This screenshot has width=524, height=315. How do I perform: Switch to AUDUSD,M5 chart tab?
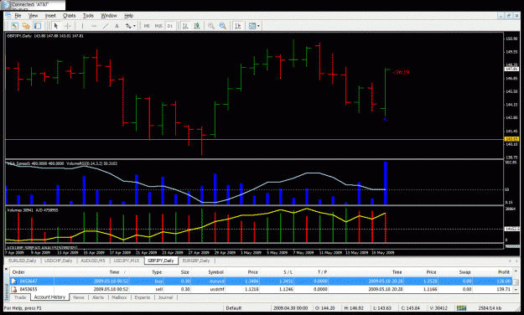click(93, 261)
